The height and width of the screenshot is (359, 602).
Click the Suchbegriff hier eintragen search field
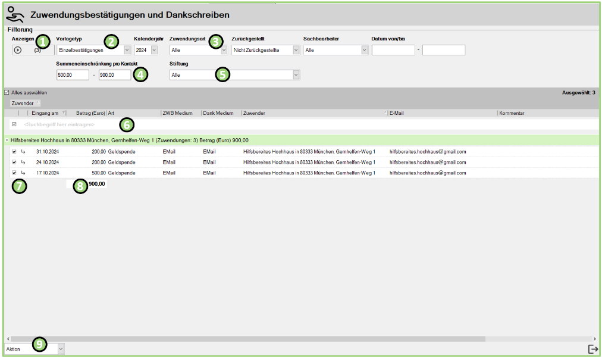59,124
